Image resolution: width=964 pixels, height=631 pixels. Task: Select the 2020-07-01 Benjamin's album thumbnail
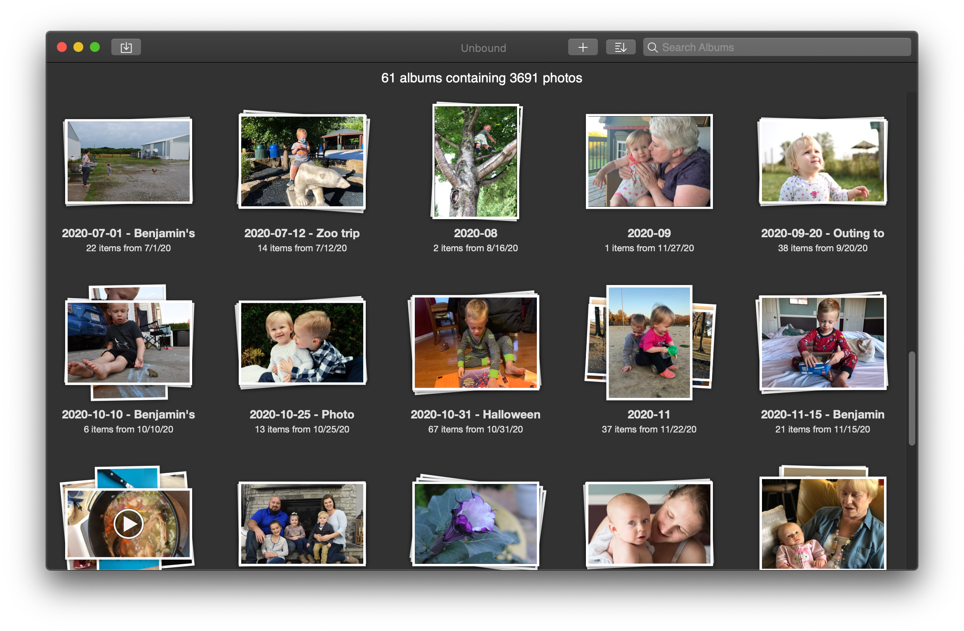[129, 161]
